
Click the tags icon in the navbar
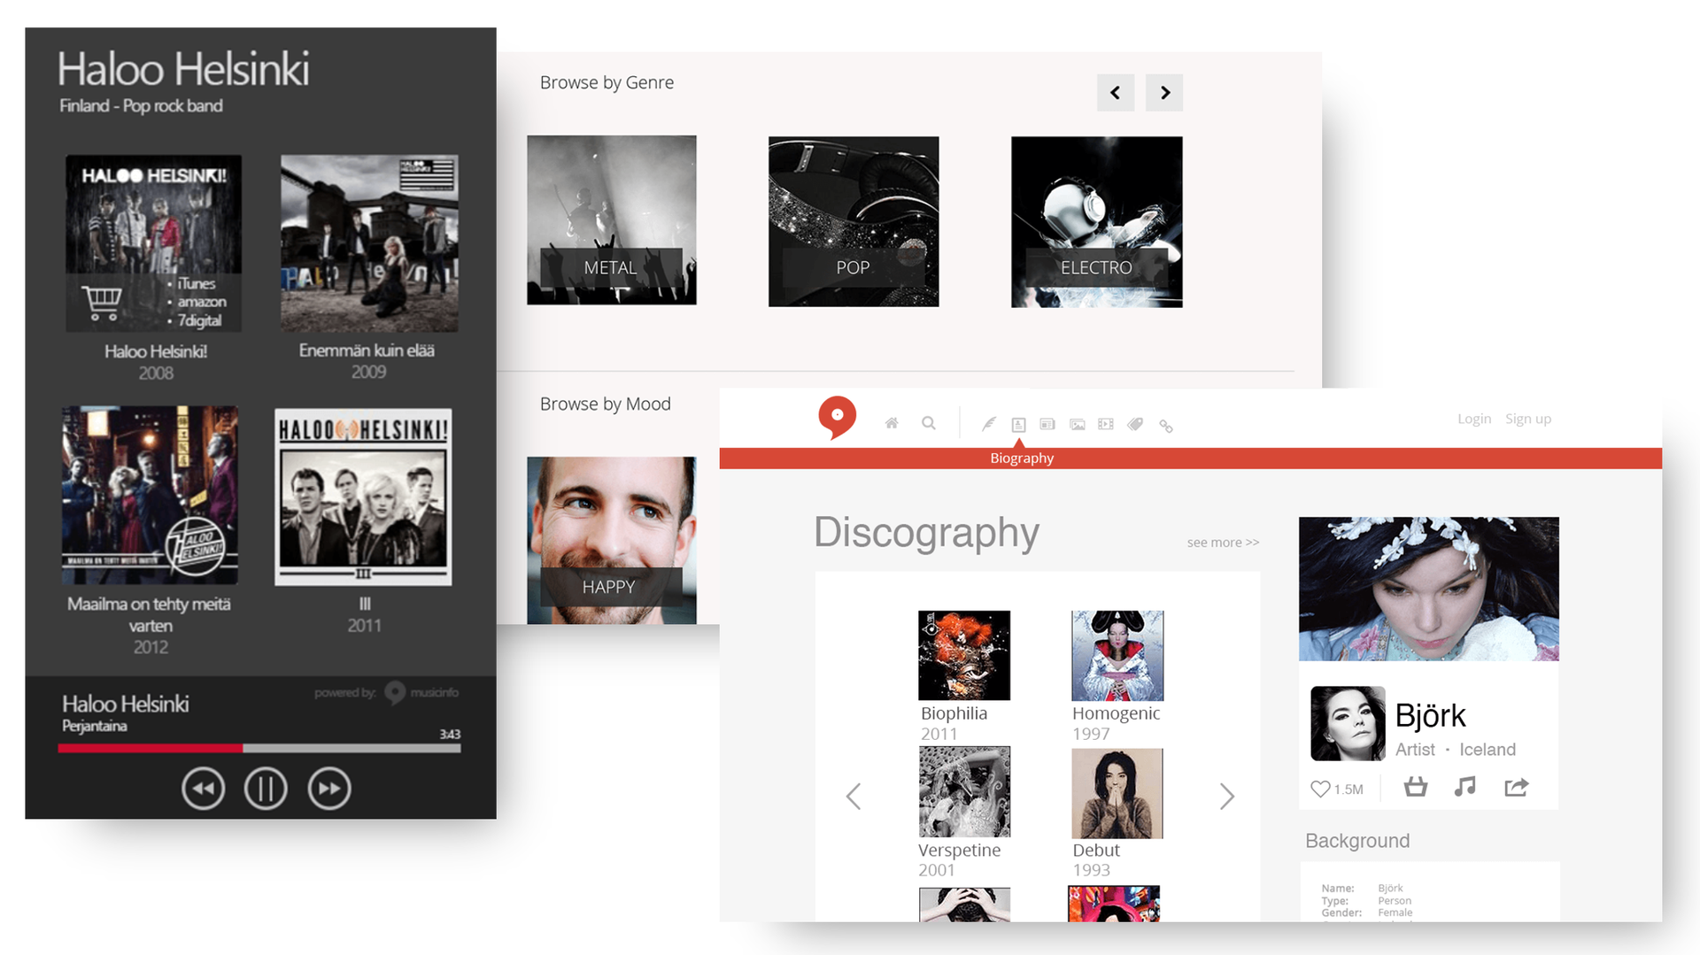[x=1135, y=424]
